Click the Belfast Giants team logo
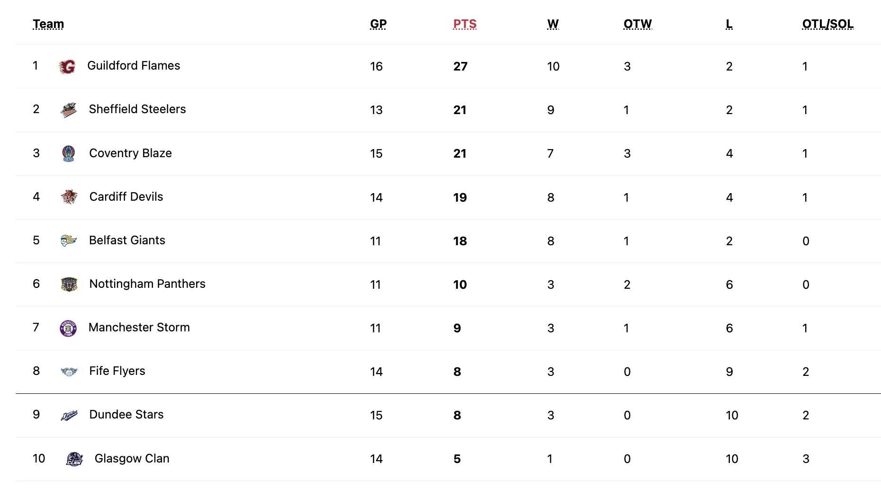Screen dimensions: 881x498 point(69,240)
